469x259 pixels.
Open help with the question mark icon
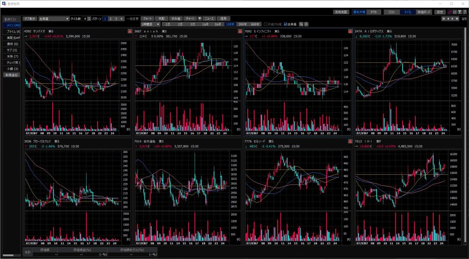(x=464, y=12)
